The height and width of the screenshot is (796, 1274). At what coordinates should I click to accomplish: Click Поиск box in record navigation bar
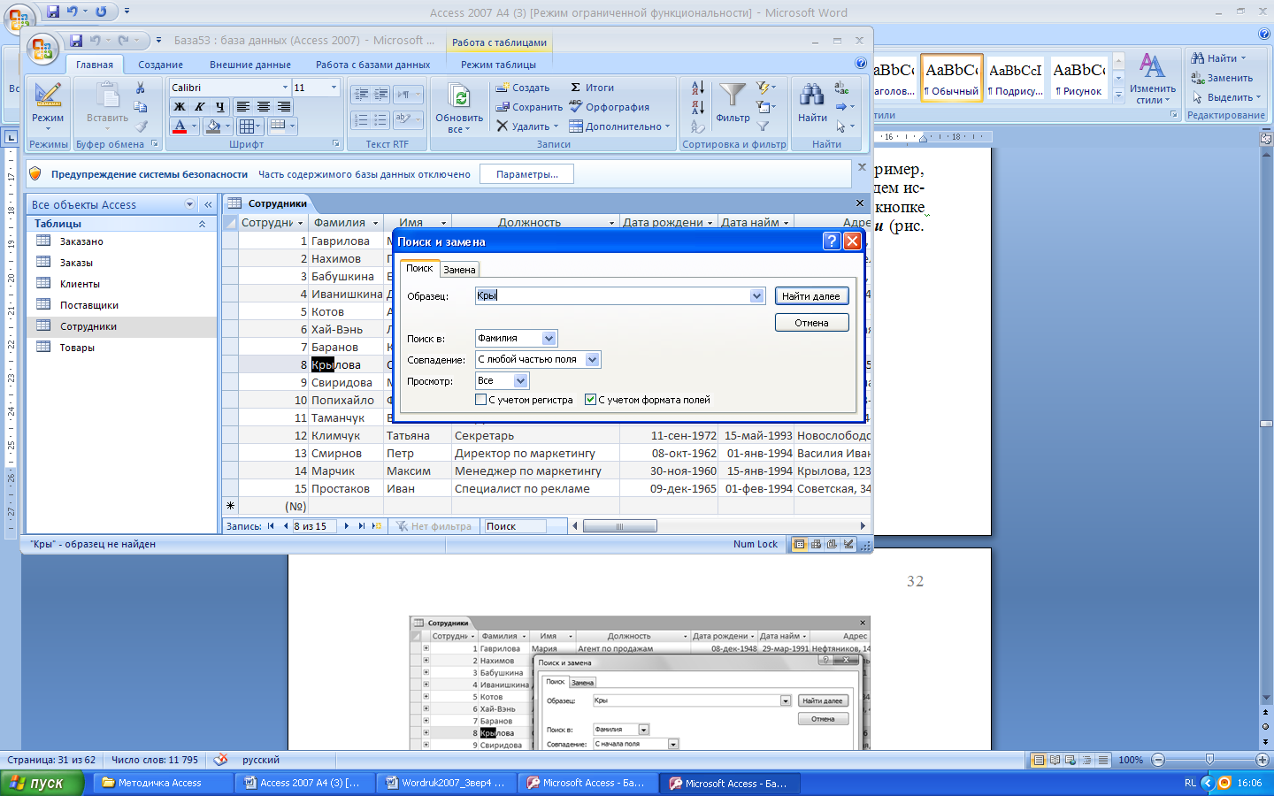pos(515,526)
